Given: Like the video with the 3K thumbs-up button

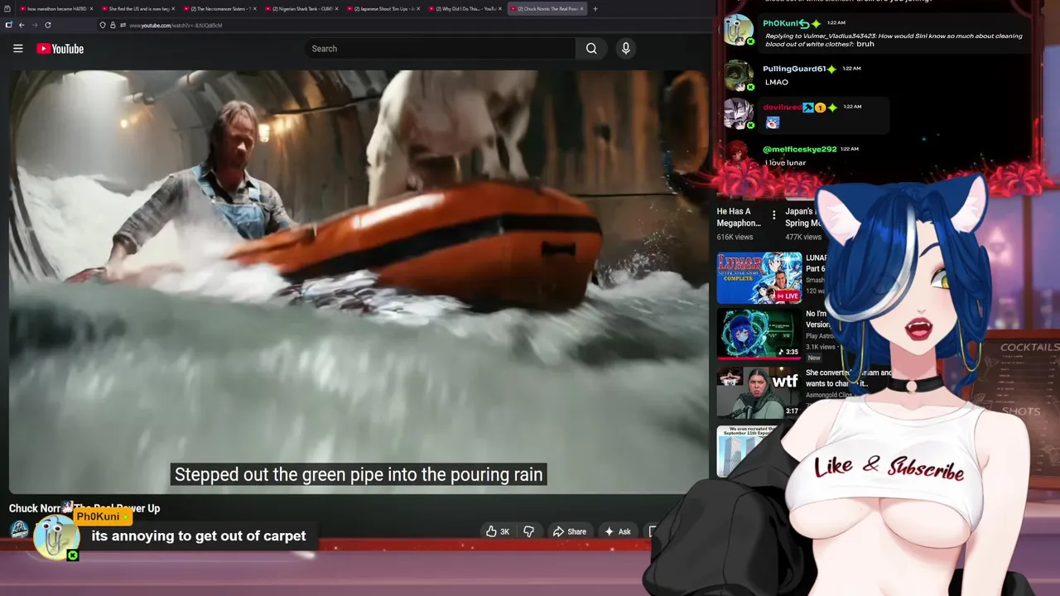Looking at the screenshot, I should click(x=498, y=531).
